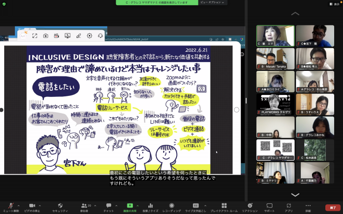Image resolution: width=343 pixels, height=214 pixels.
Task: Select video tile A★水口ミライ
Action: [276, 82]
